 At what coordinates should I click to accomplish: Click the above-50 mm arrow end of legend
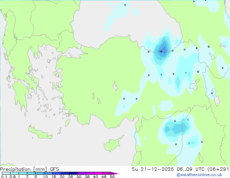click(115, 173)
